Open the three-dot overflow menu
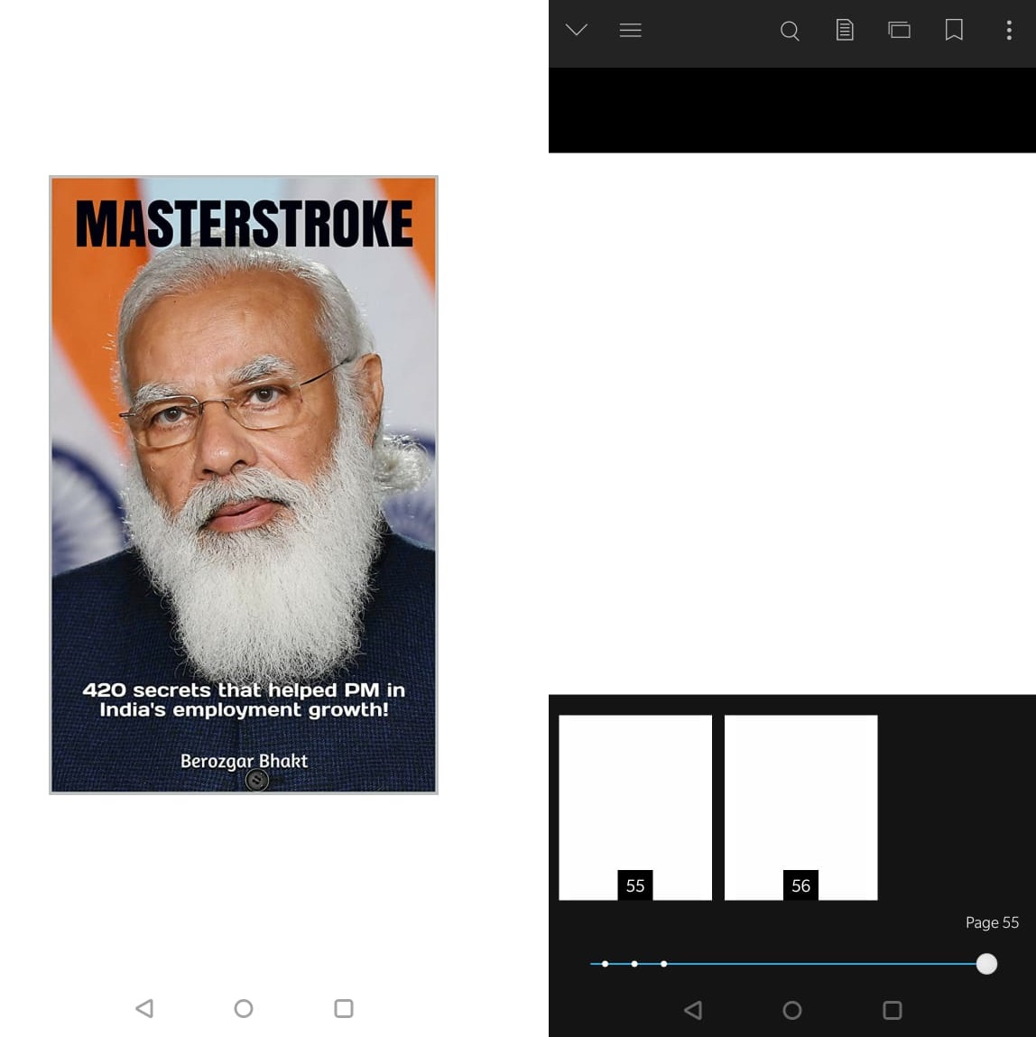Image resolution: width=1036 pixels, height=1037 pixels. click(x=1009, y=30)
